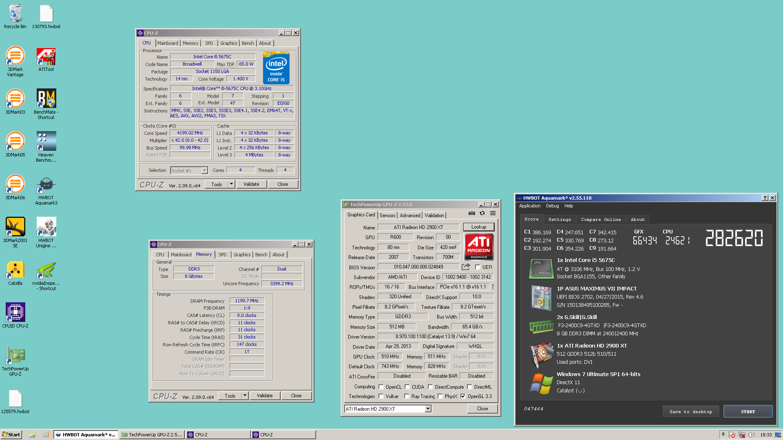783x440 pixels.
Task: Switch to Mainboard tab in top CPU-Z
Action: [168, 43]
